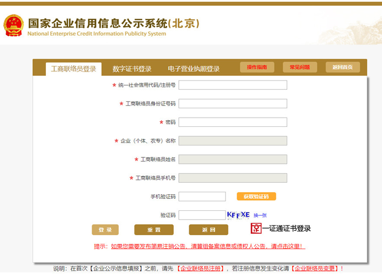
Task: Focus the 密码 password field
Action: pos(233,122)
